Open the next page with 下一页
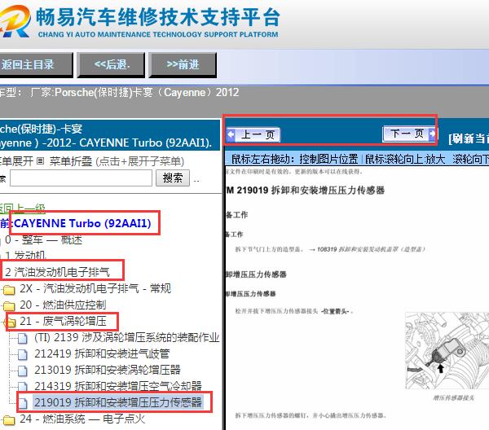 (x=409, y=134)
